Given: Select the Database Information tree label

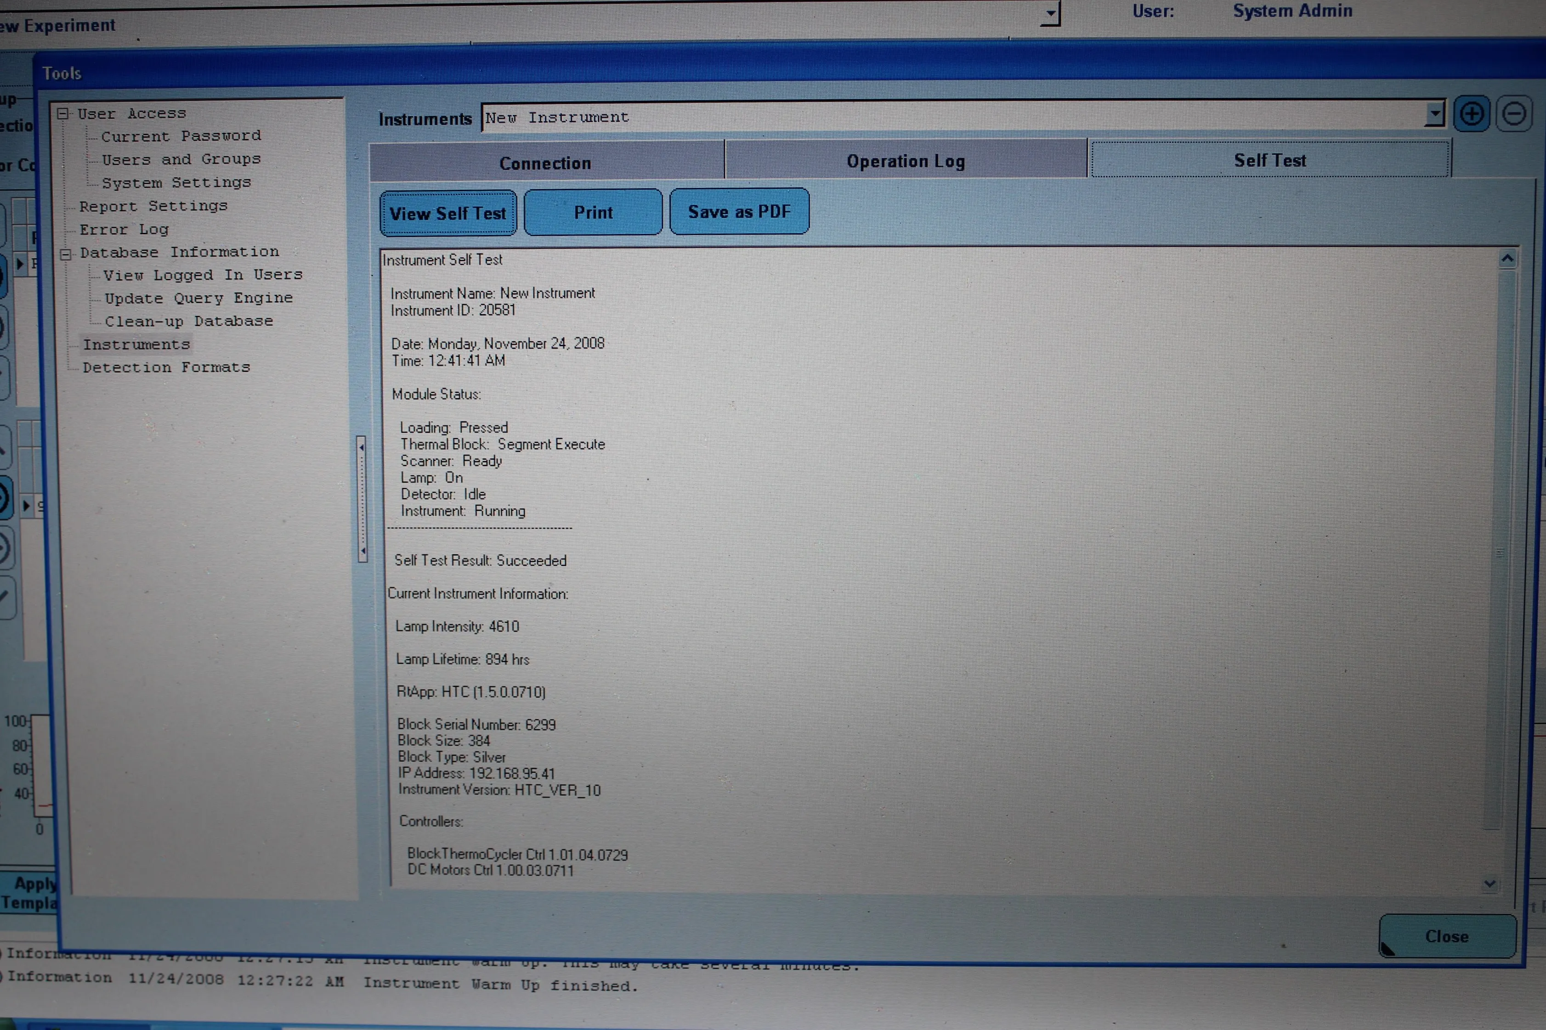Looking at the screenshot, I should click(x=179, y=252).
